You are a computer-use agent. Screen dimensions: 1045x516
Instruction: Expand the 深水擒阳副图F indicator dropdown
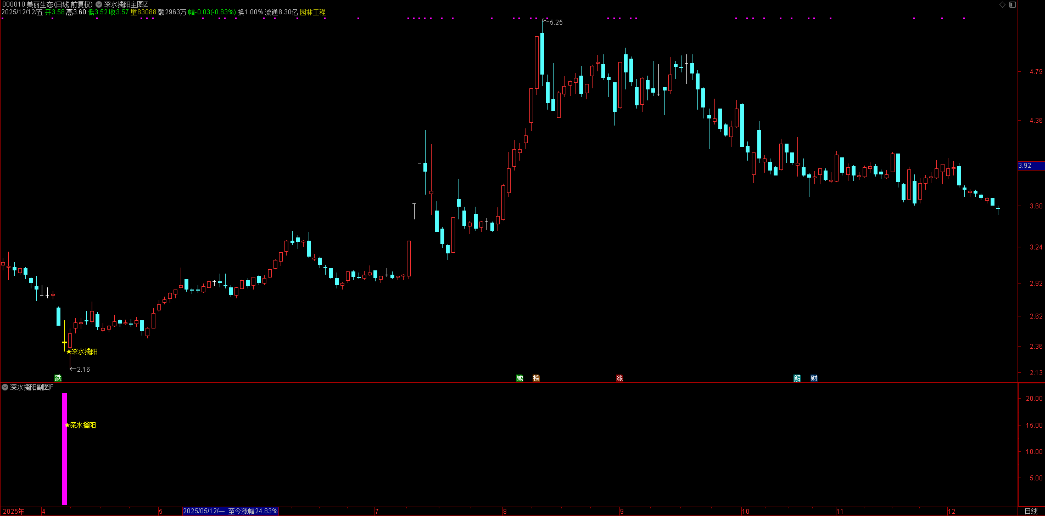[5, 387]
